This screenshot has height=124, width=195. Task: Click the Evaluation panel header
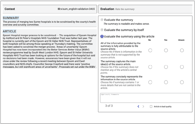[x=107, y=9]
